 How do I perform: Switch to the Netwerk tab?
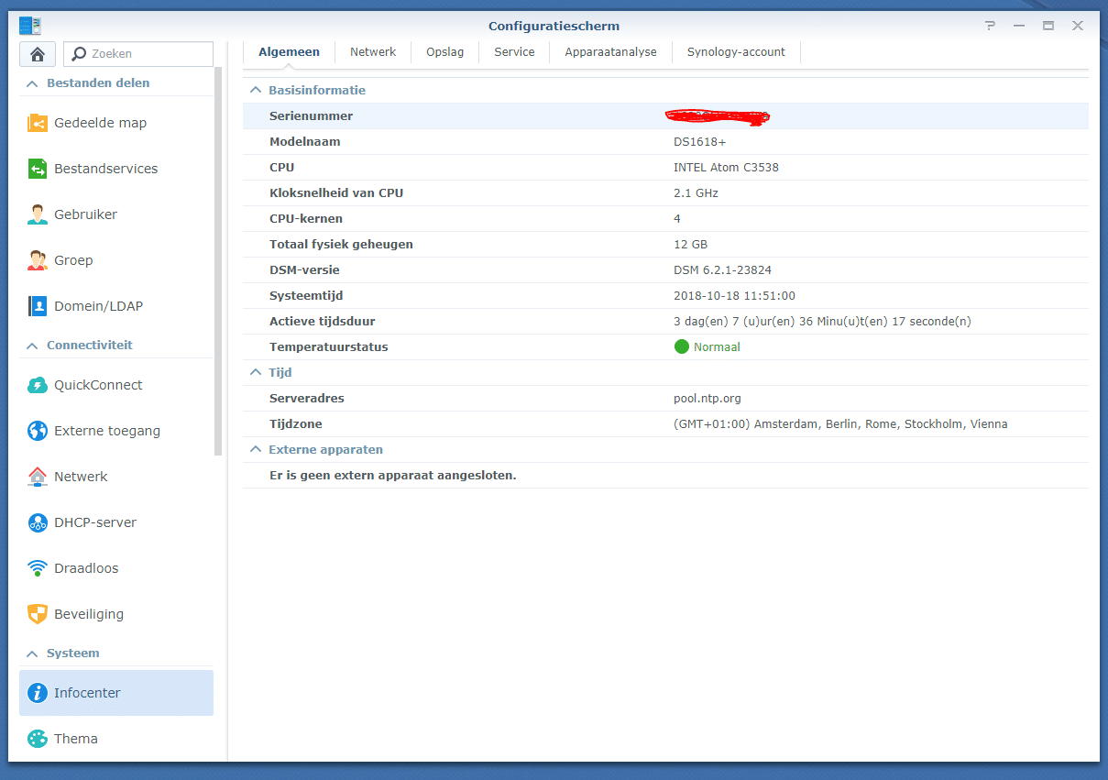tap(373, 52)
